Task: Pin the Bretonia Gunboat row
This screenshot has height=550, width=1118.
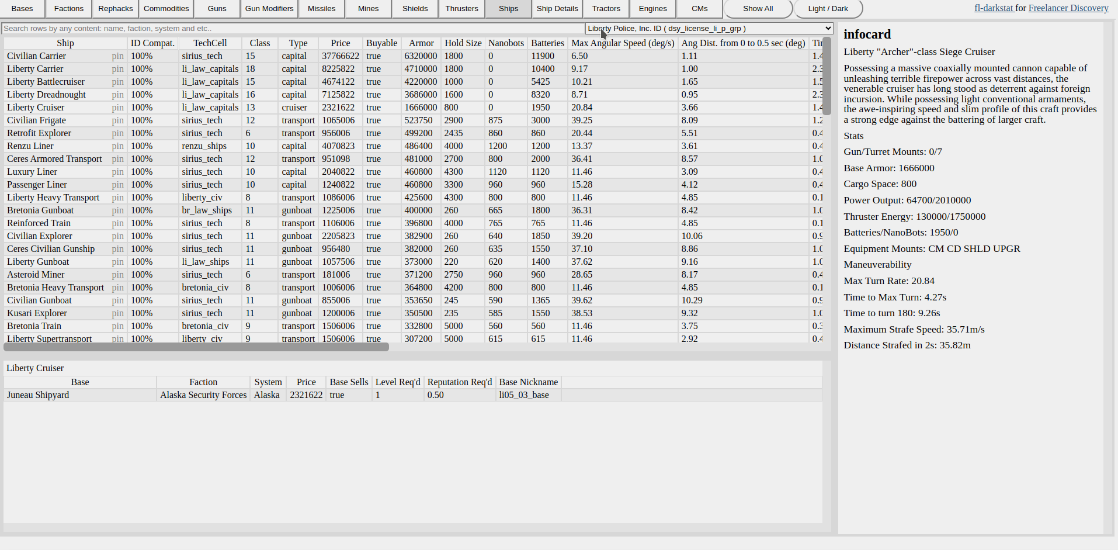Action: pyautogui.click(x=117, y=210)
